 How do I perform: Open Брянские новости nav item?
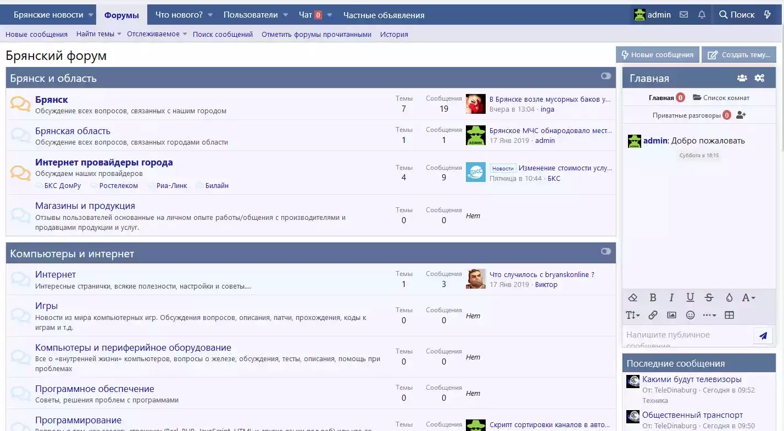pos(48,15)
